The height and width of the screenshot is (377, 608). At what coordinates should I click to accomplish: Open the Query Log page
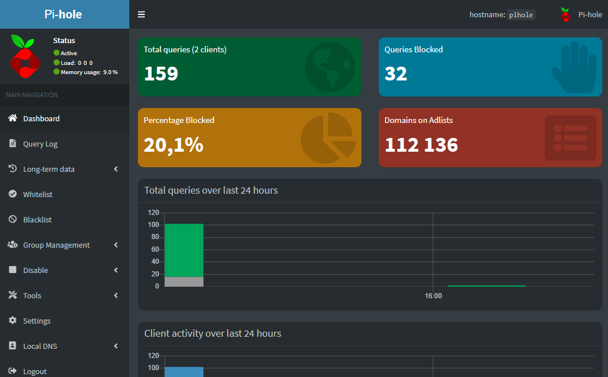click(x=64, y=144)
